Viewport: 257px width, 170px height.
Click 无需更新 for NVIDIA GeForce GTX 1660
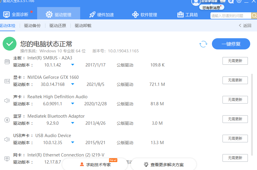click(235, 80)
